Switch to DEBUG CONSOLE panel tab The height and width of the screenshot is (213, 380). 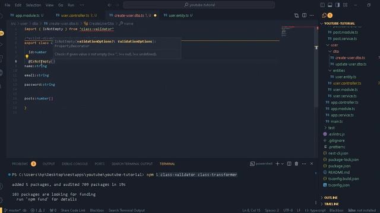click(75, 164)
